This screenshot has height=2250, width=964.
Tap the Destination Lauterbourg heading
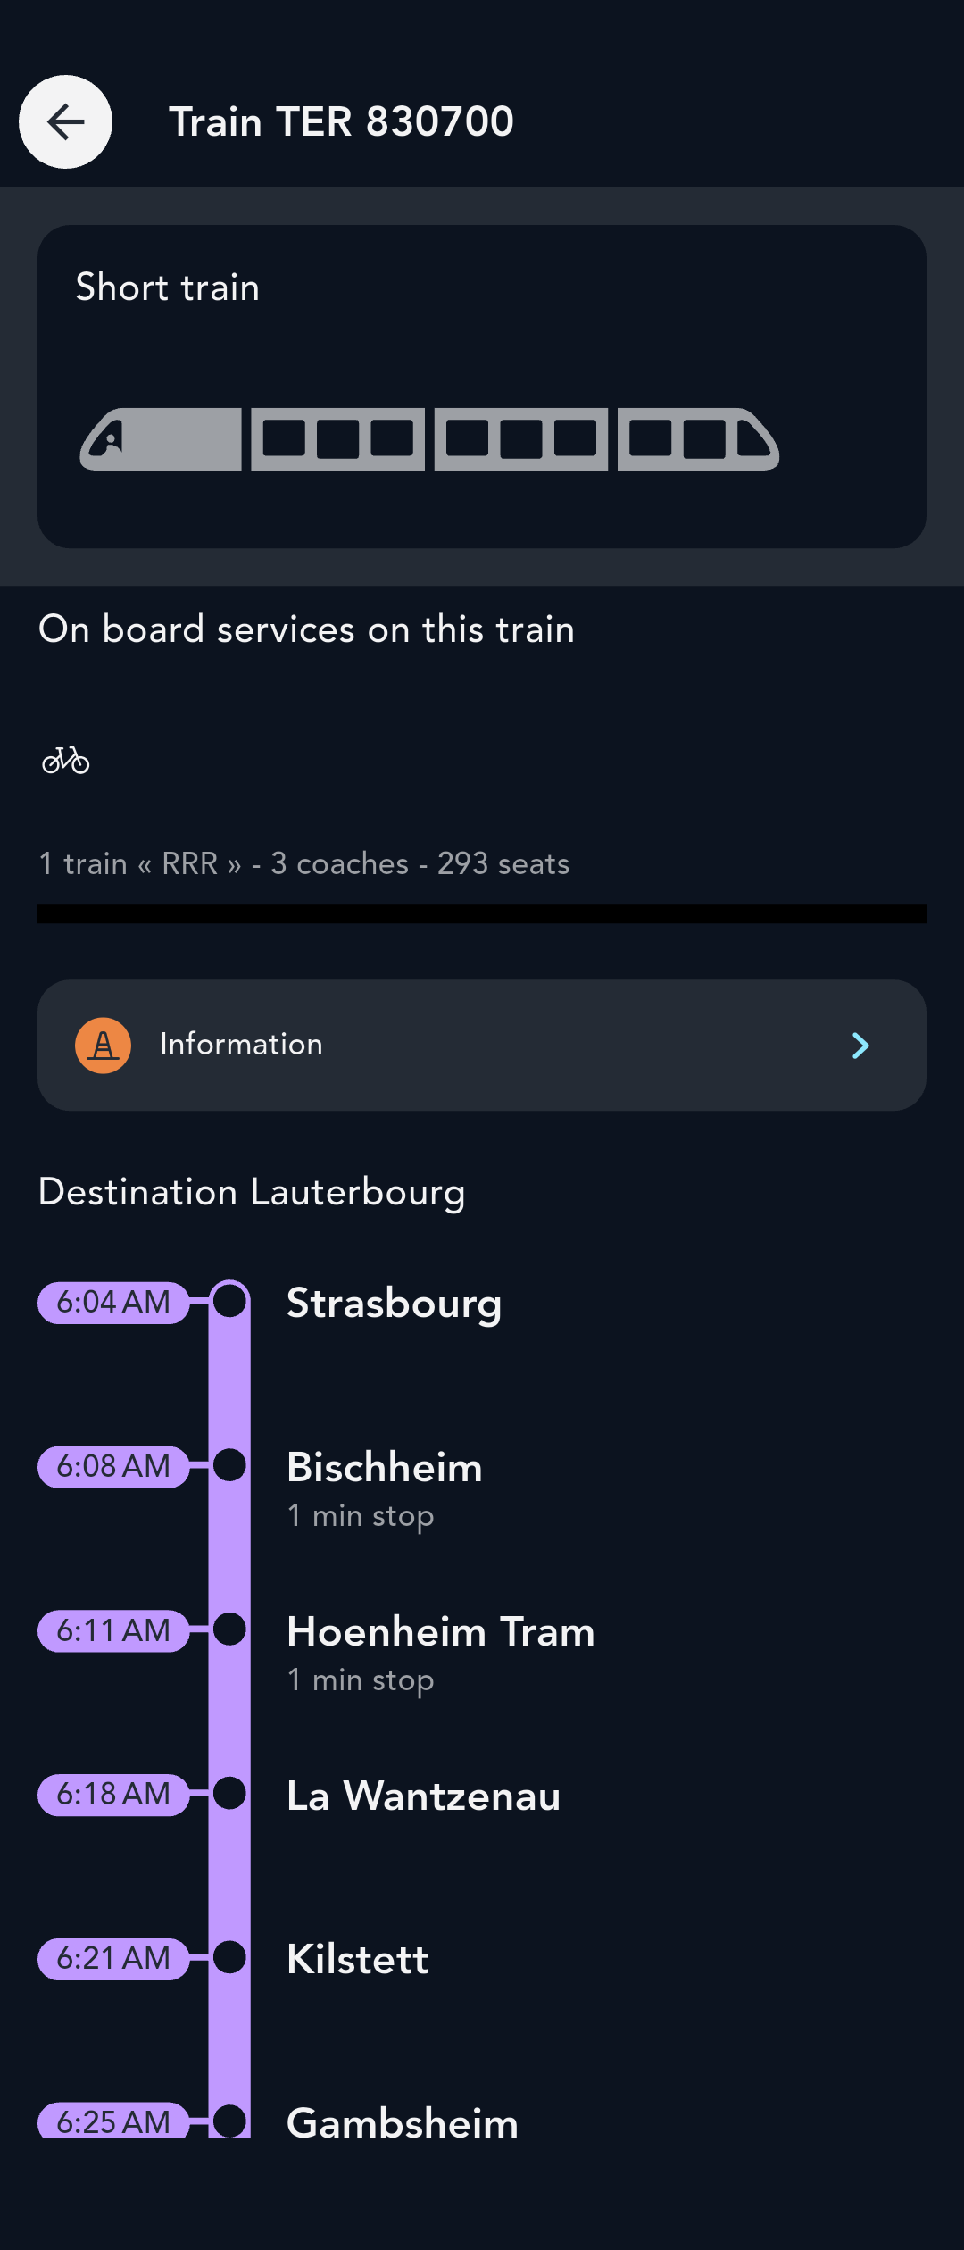tap(252, 1193)
